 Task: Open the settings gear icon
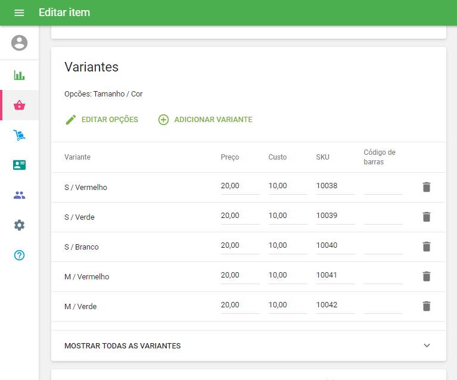[19, 225]
